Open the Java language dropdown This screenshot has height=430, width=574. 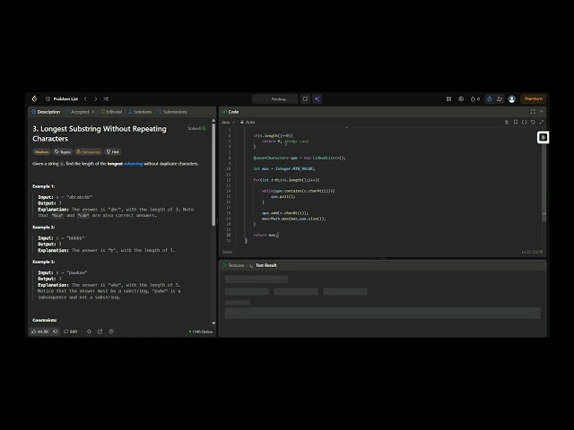228,122
